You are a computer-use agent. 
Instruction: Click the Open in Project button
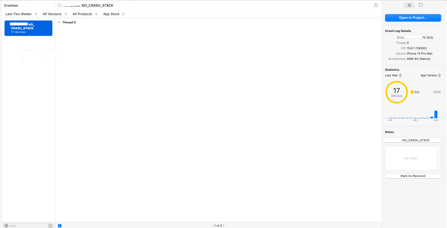[413, 18]
